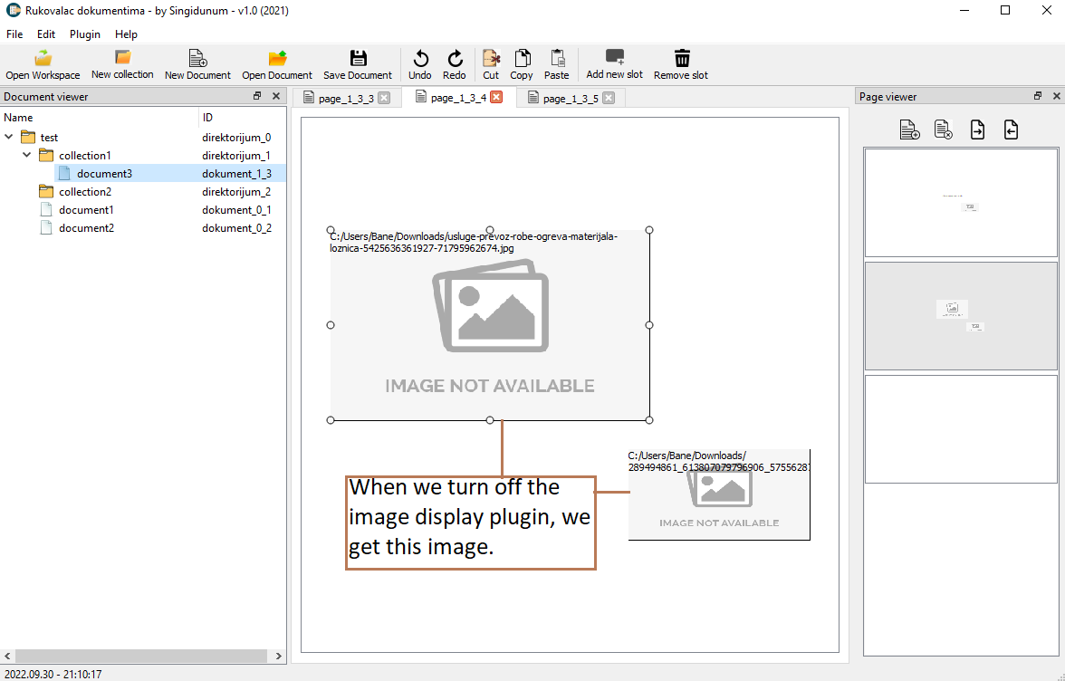
Task: Create a new page in Page viewer
Action: 910,129
